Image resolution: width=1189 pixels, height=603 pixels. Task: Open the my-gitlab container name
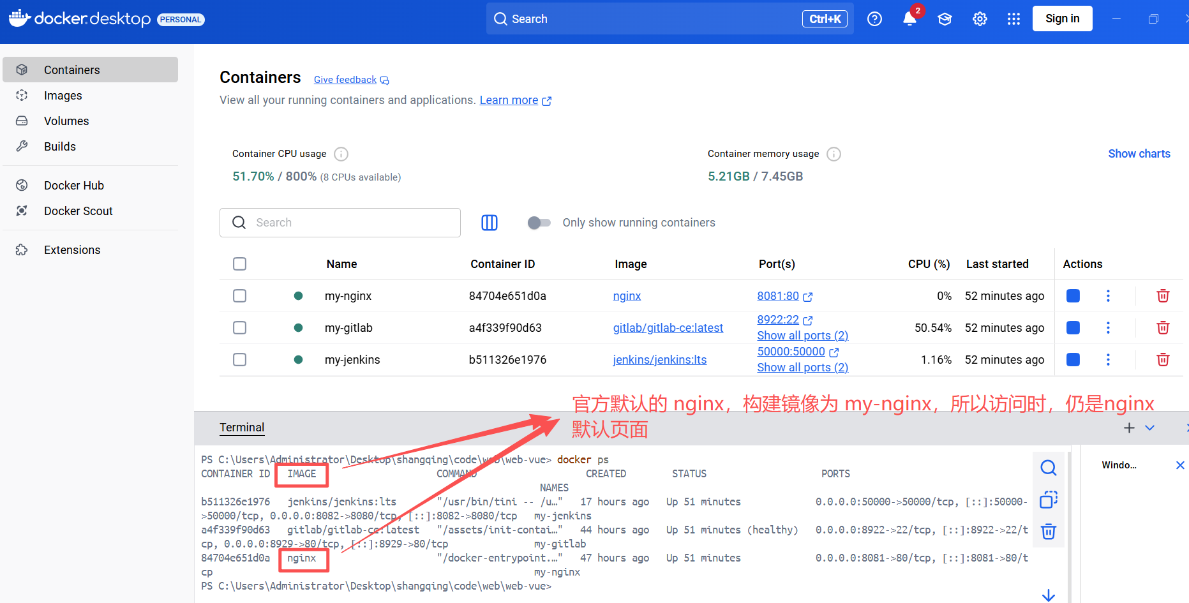point(348,328)
